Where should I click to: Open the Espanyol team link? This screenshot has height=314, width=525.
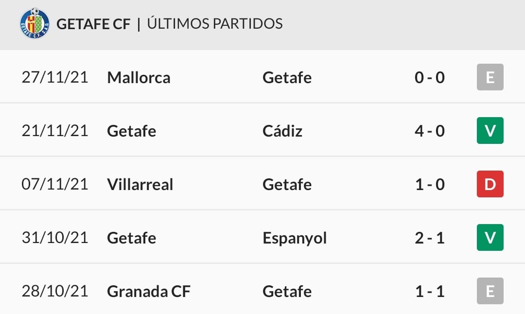click(295, 239)
